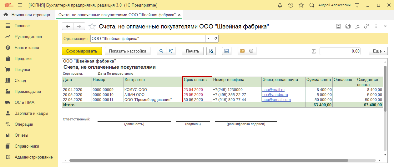
Task: Close the report form with x
Action: (x=385, y=27)
